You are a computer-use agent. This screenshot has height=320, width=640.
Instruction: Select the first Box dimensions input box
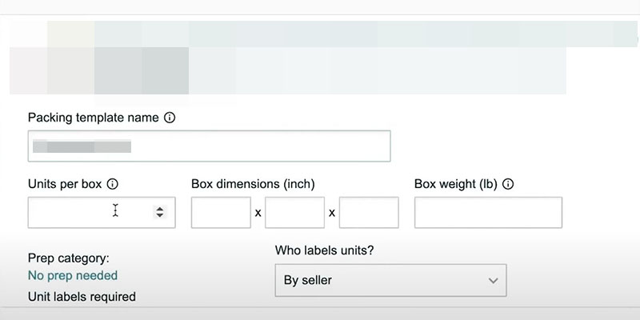tap(221, 212)
